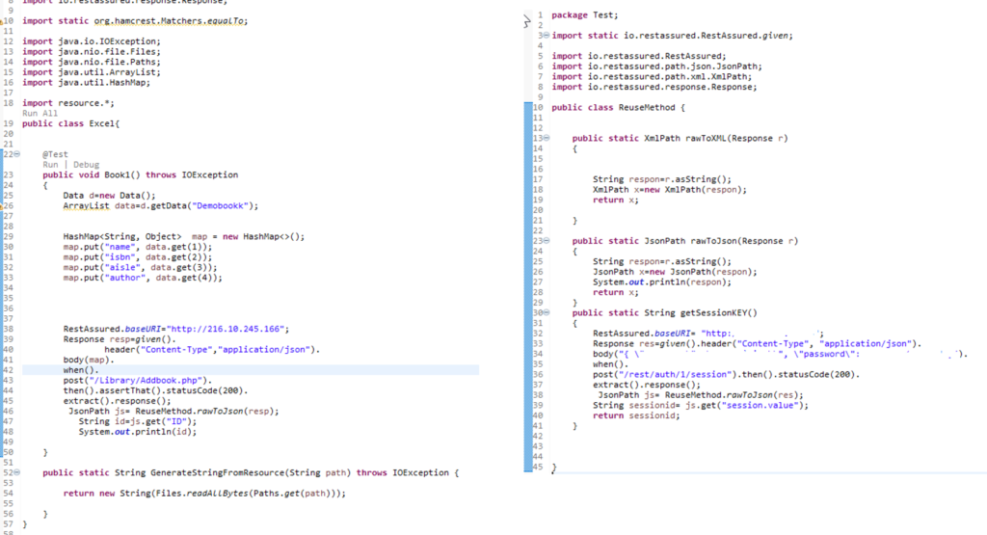Place cursor on highlighted when() line
This screenshot has width=987, height=535.
click(80, 370)
